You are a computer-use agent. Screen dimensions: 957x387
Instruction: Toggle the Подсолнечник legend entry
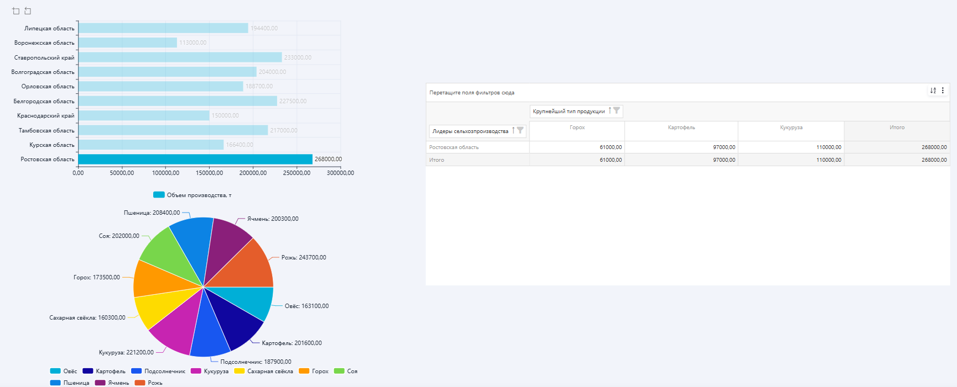click(x=158, y=372)
